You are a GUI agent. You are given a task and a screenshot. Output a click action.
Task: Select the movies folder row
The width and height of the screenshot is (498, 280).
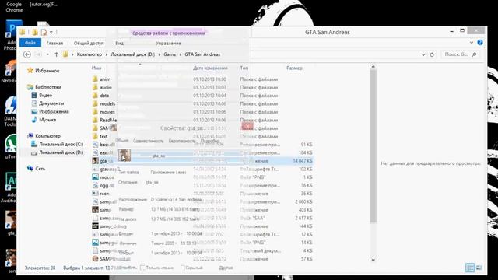pos(202,112)
